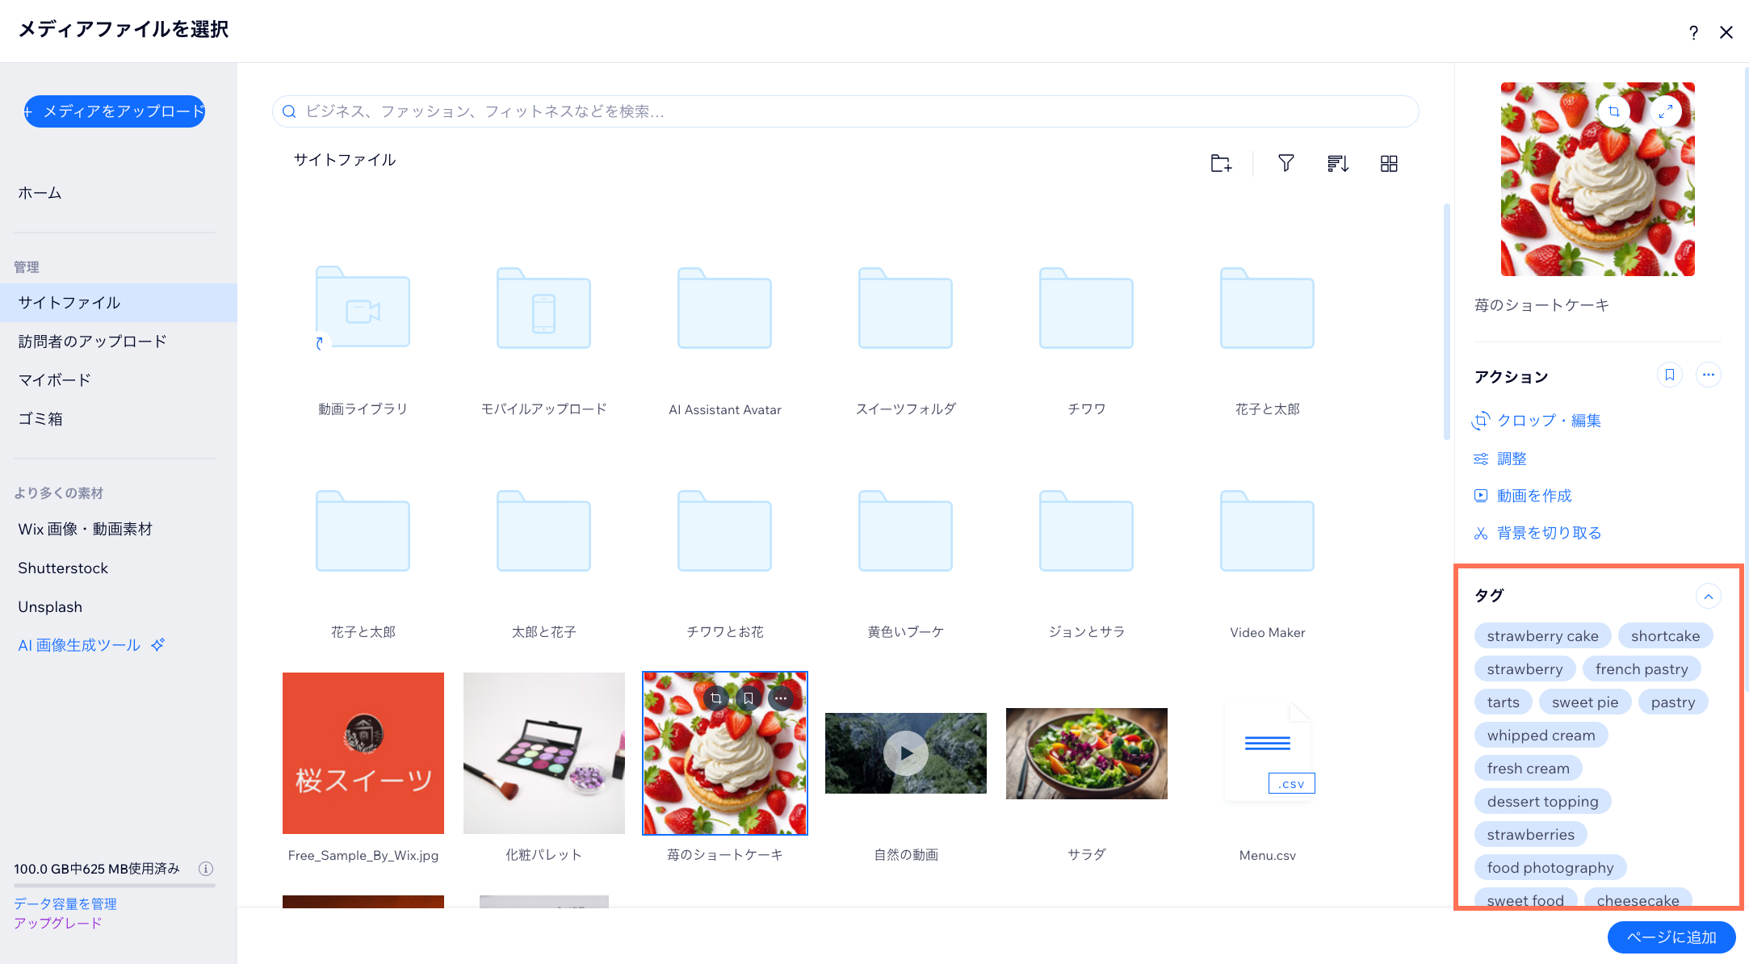Toggle the bookmark on 苺のショートケーキ

point(748,698)
